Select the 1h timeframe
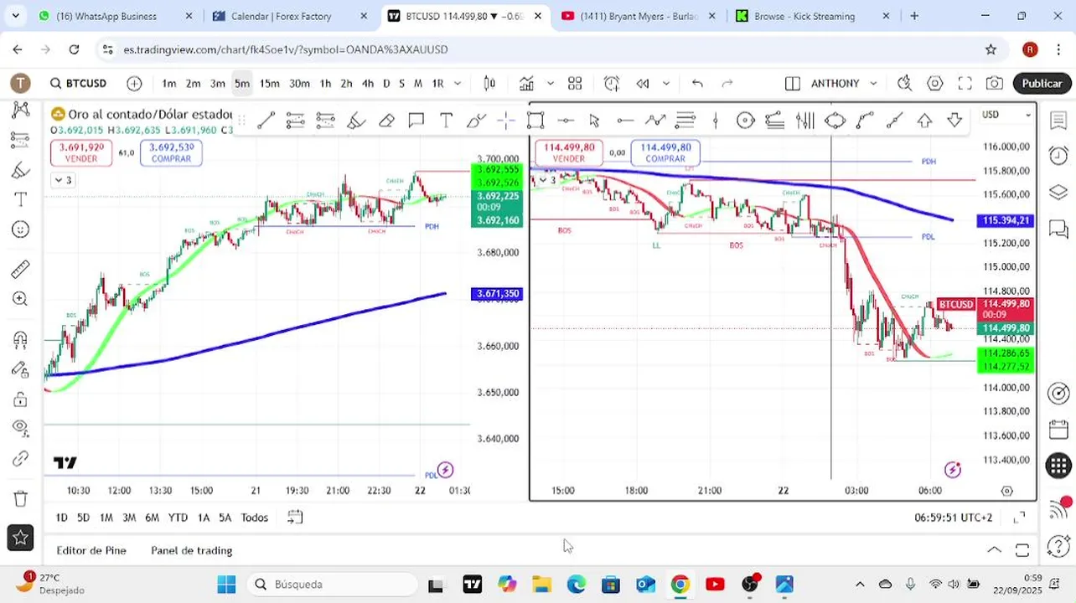 coord(325,83)
